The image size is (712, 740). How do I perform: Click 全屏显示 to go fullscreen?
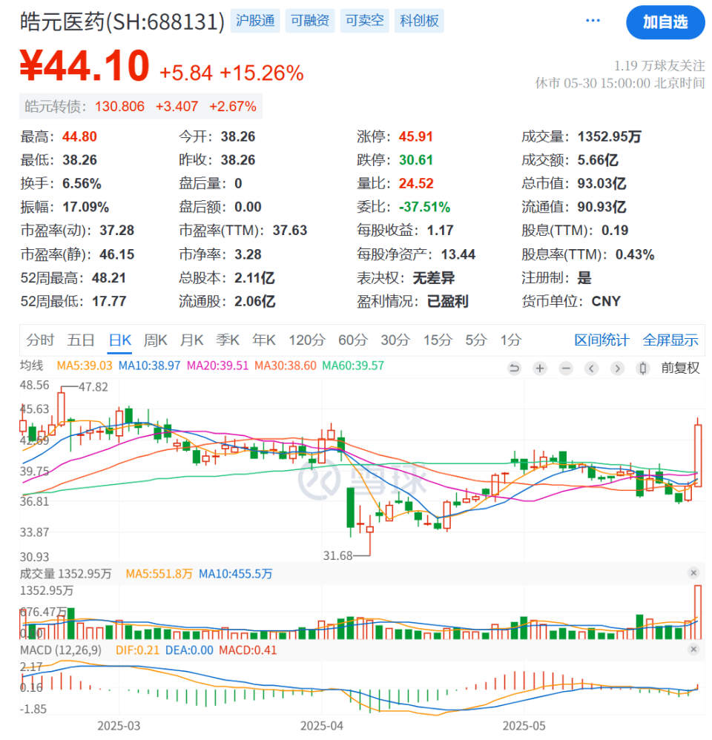tap(670, 340)
